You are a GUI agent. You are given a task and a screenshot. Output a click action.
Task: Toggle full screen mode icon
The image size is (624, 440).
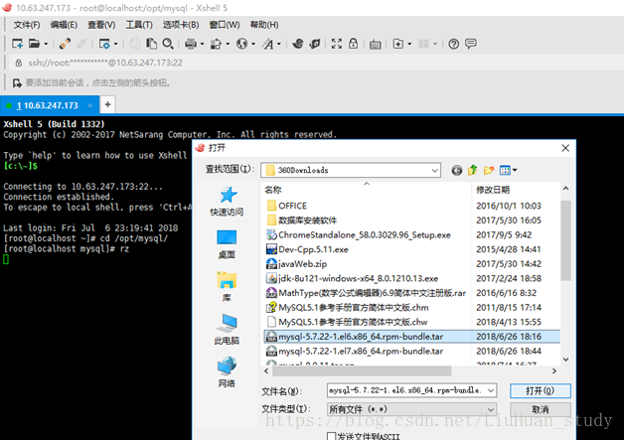[x=337, y=44]
